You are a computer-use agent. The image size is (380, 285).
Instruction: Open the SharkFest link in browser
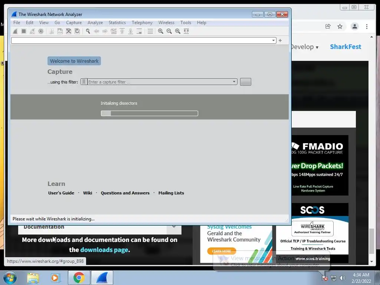click(345, 47)
